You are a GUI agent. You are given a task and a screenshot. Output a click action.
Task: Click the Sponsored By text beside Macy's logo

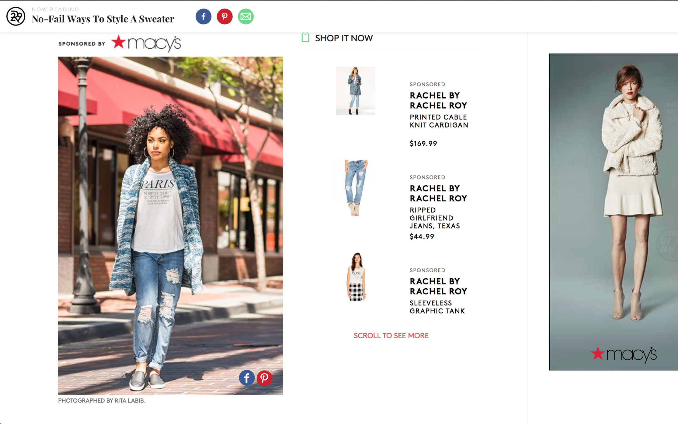(x=82, y=44)
